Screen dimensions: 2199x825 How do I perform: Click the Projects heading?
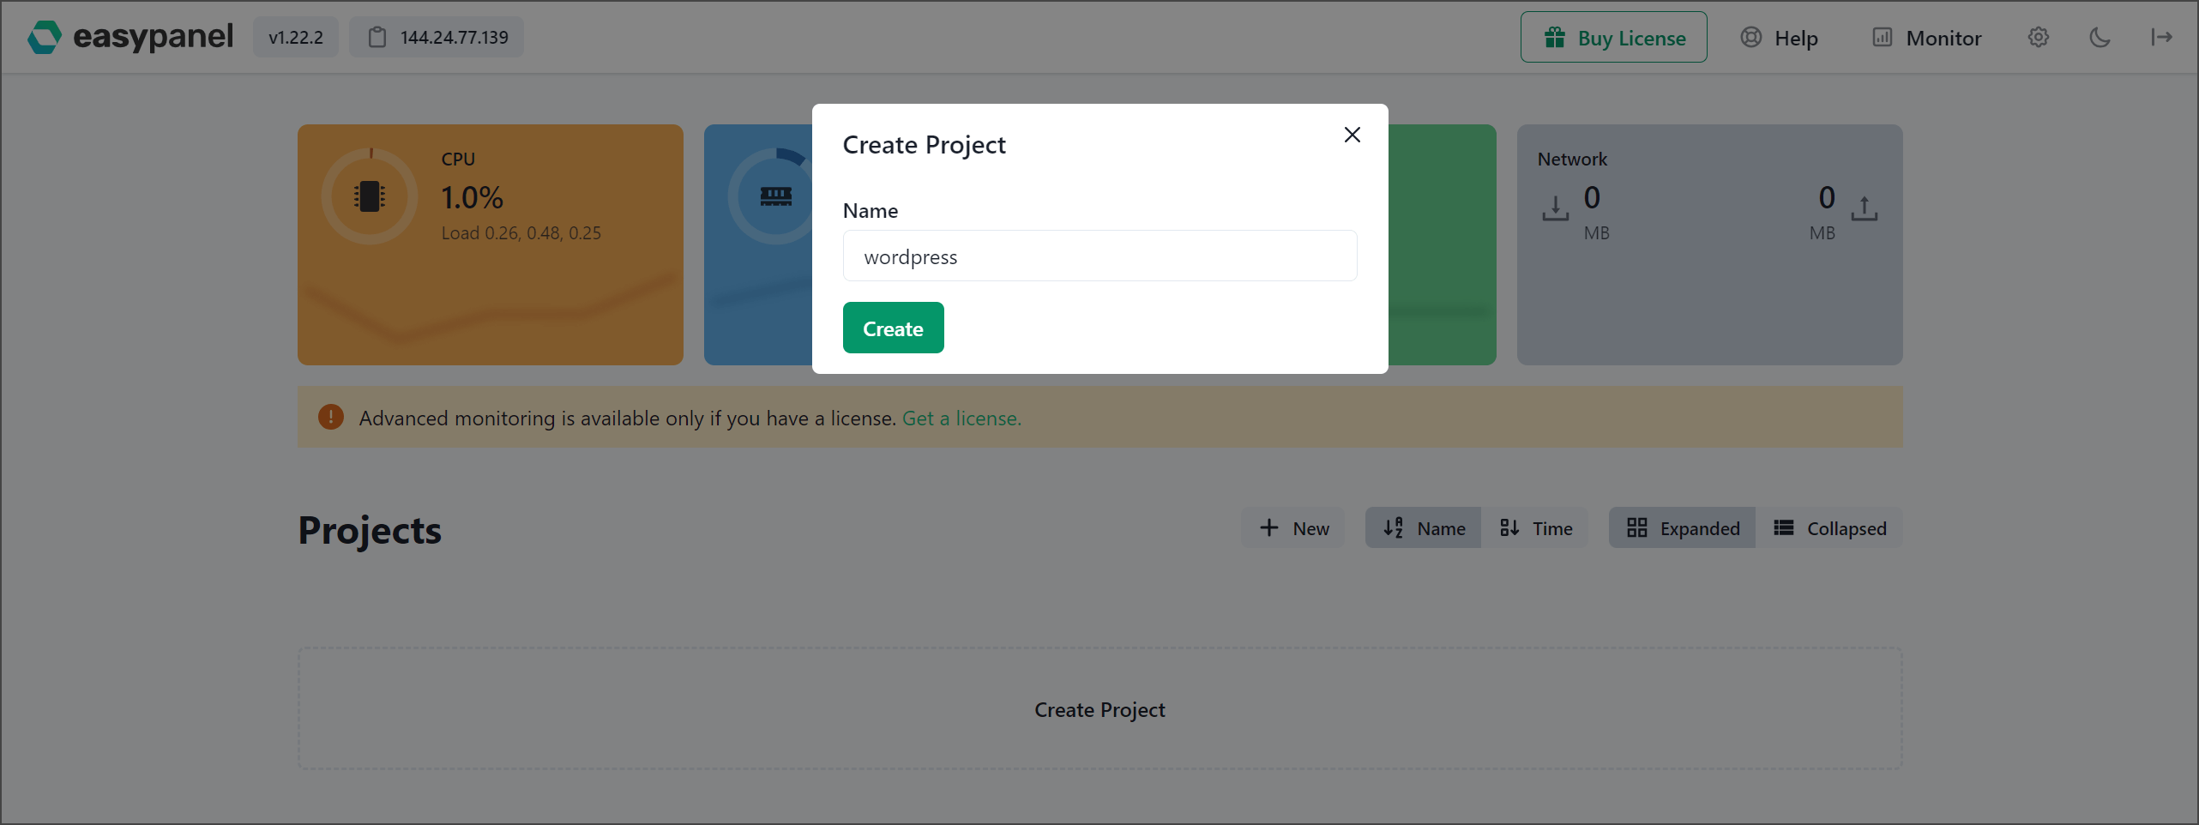click(x=370, y=529)
